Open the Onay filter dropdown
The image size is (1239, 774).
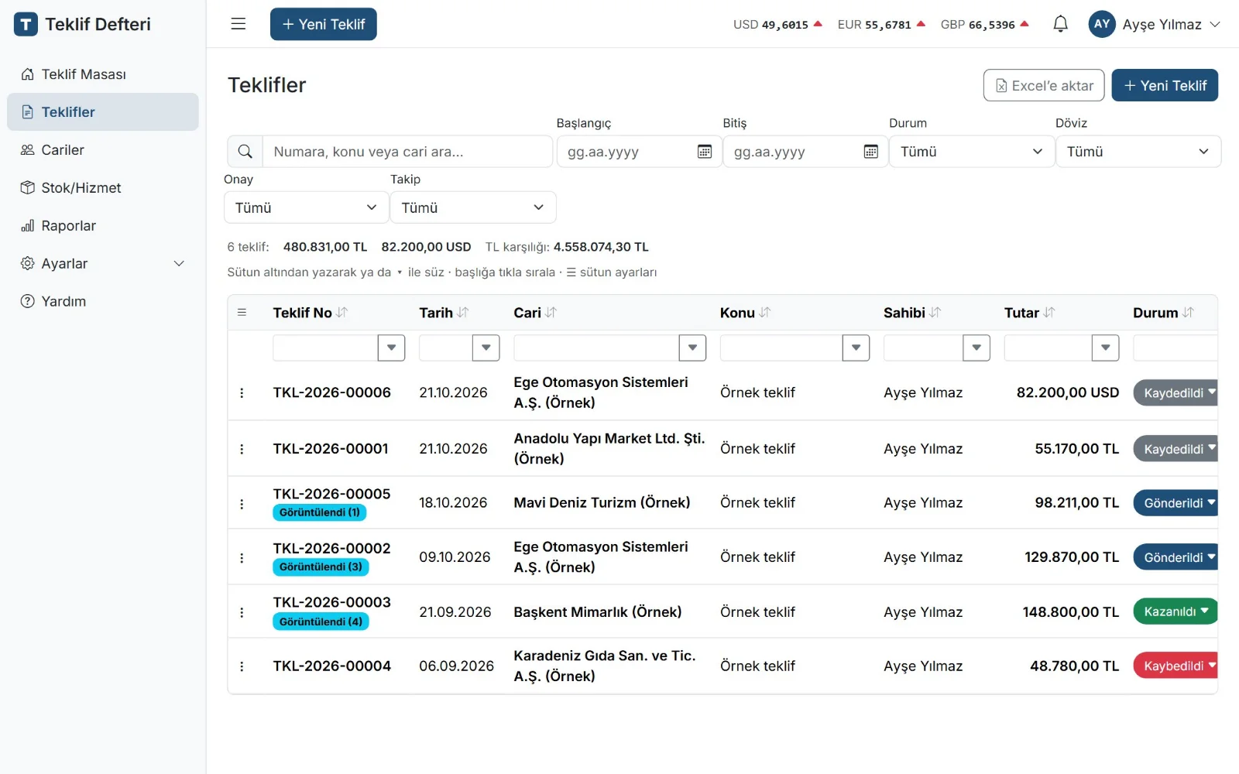[307, 207]
